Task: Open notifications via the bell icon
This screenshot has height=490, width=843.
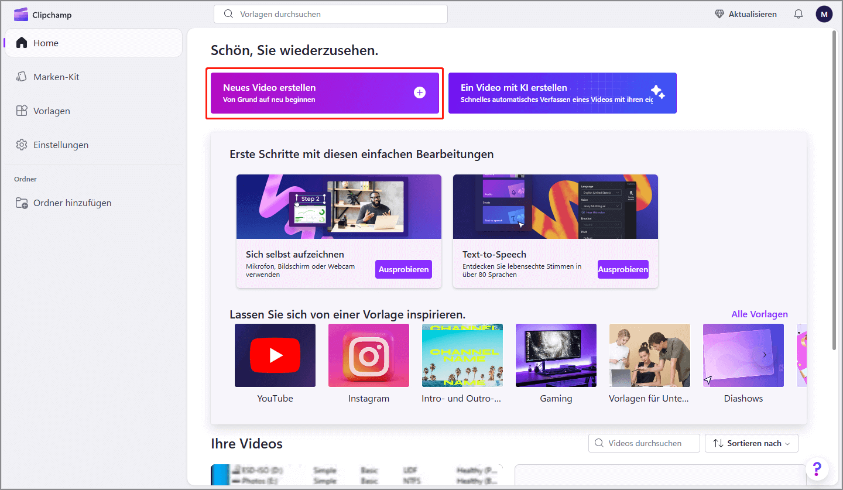Action: click(798, 13)
